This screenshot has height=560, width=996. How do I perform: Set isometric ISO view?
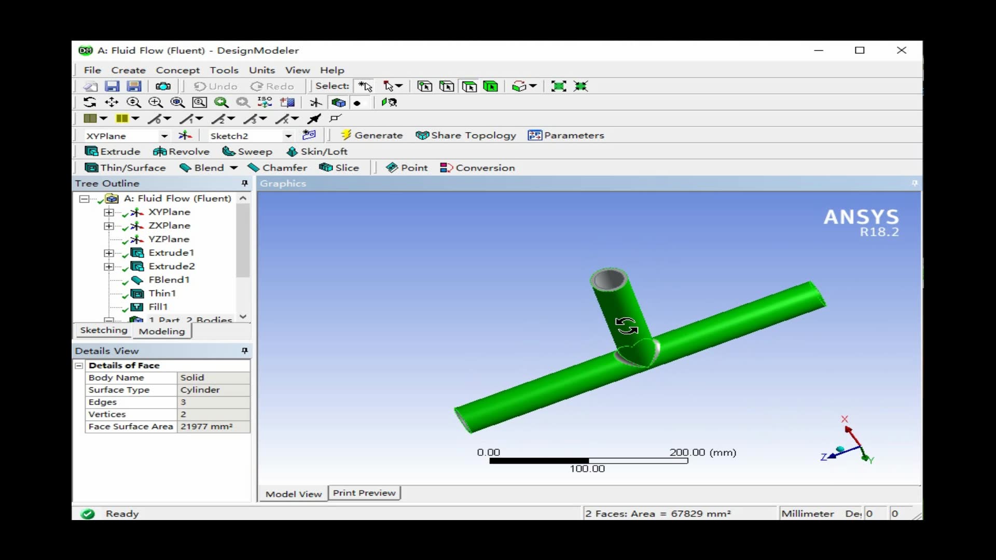pyautogui.click(x=265, y=102)
